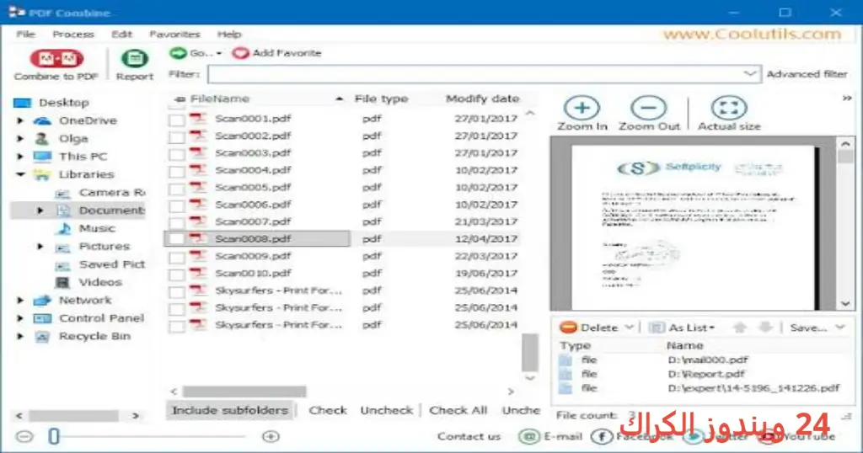The height and width of the screenshot is (453, 863).
Task: Click the PDF icon of Scan0005.pdf
Action: [197, 187]
